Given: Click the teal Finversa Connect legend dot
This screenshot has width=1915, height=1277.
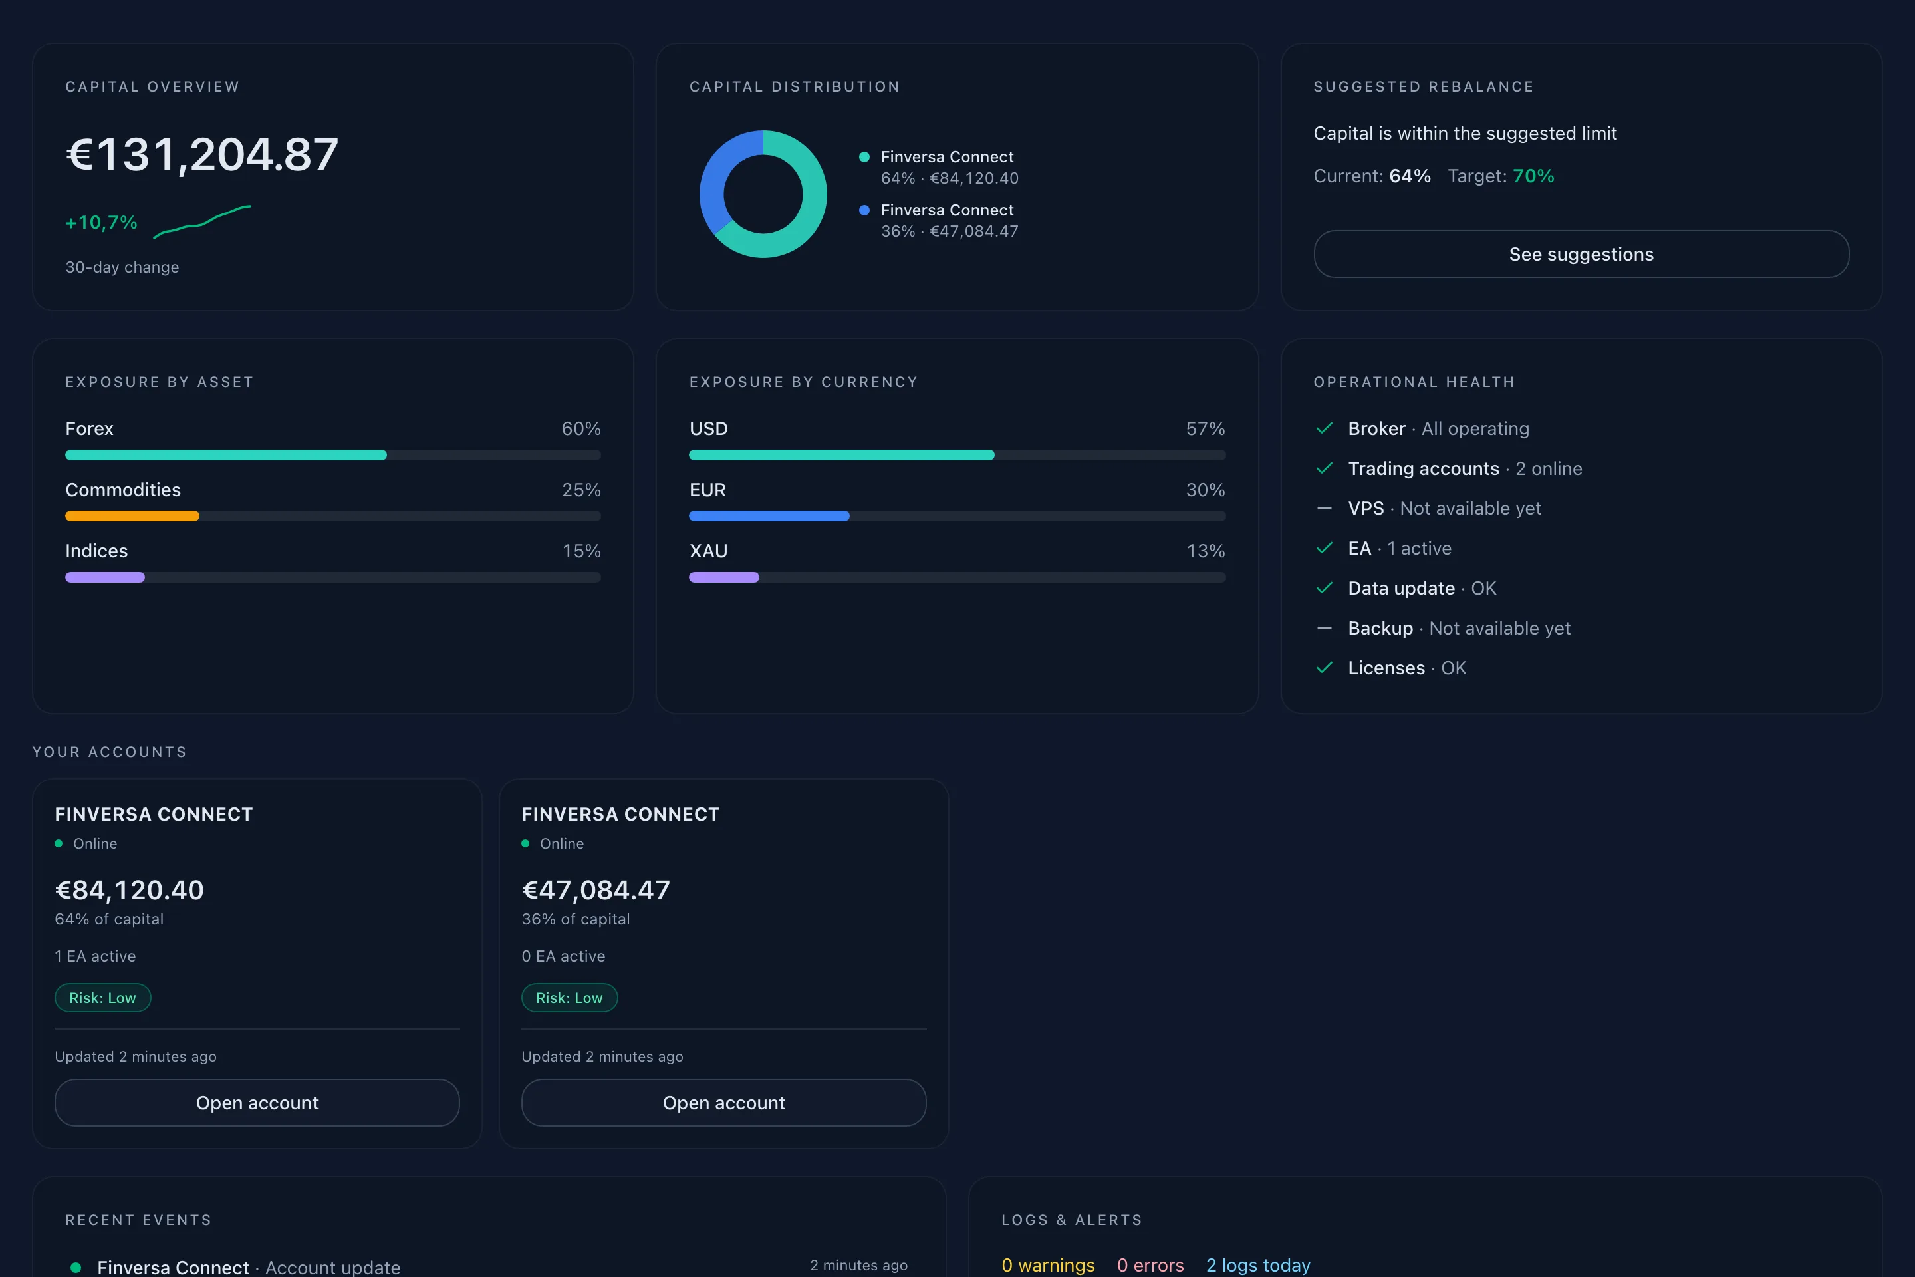Looking at the screenshot, I should pyautogui.click(x=864, y=157).
